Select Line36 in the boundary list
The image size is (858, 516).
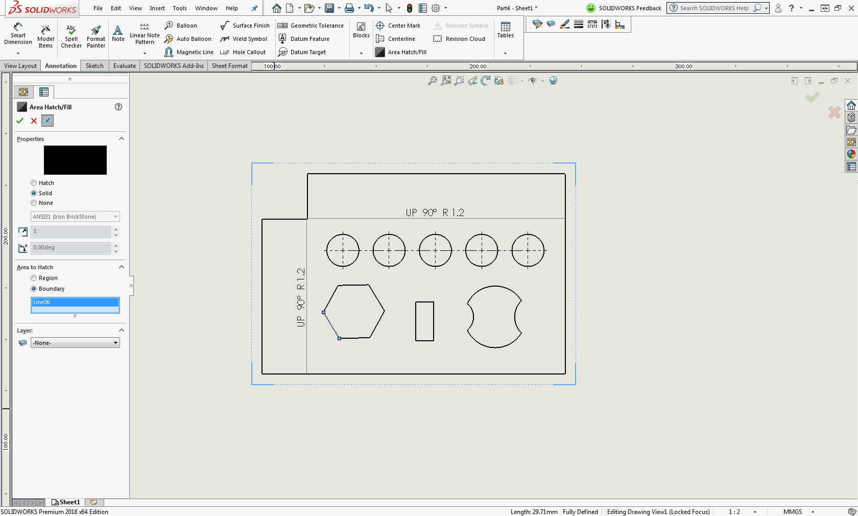click(75, 302)
